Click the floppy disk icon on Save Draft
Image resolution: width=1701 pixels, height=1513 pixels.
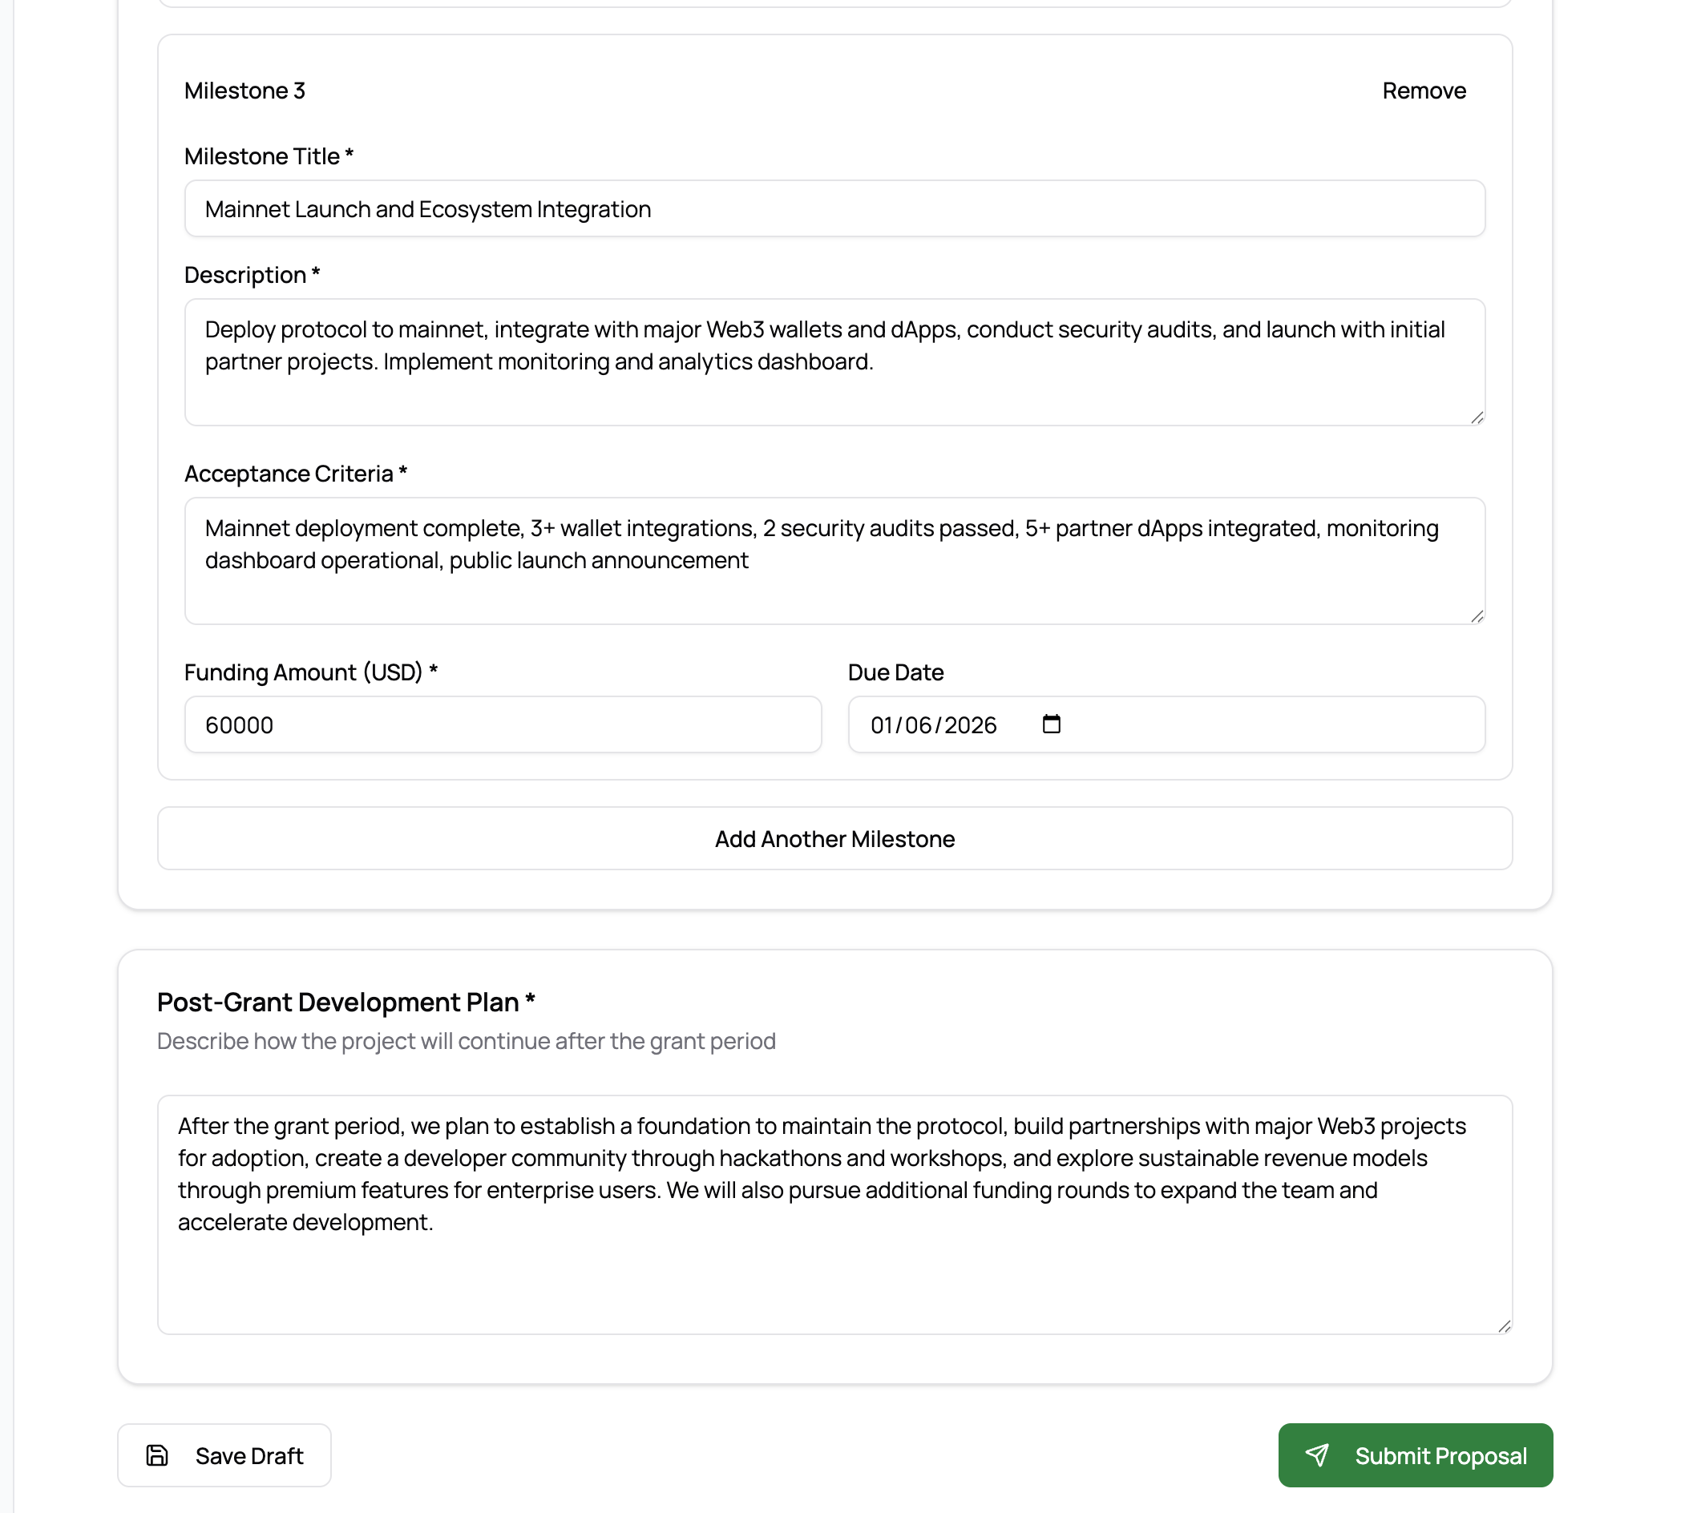(158, 1454)
